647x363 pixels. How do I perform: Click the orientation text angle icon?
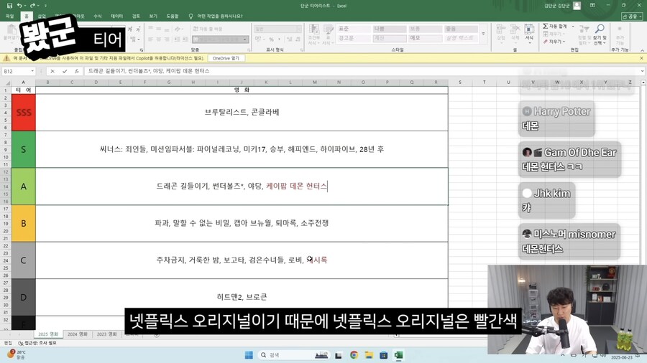tap(178, 29)
